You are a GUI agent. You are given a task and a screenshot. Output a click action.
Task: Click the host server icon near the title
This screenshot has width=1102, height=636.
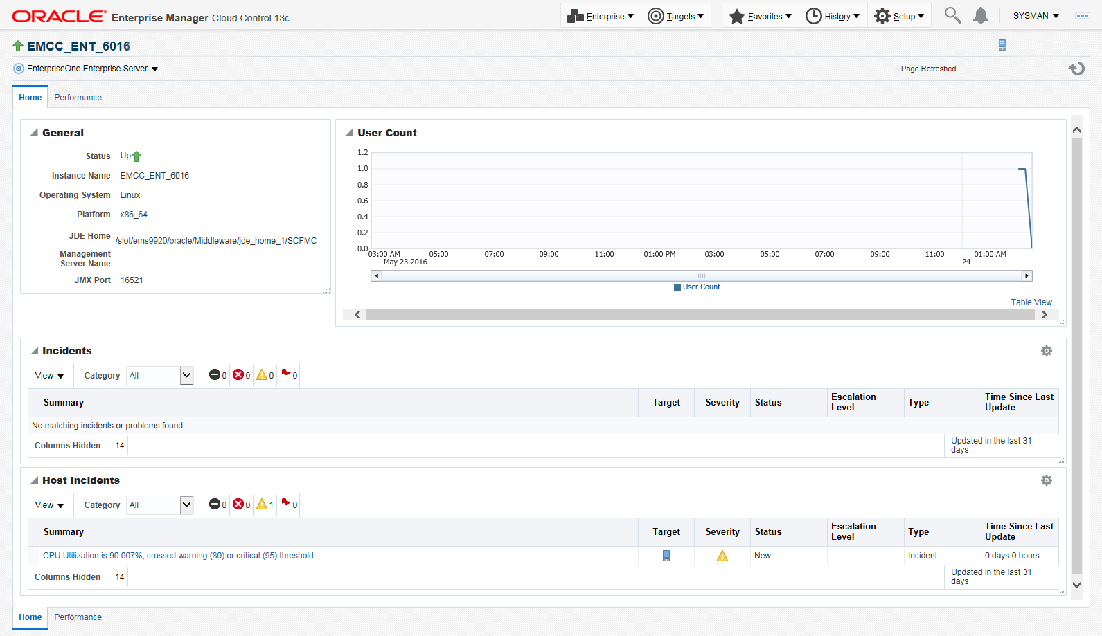click(1002, 45)
